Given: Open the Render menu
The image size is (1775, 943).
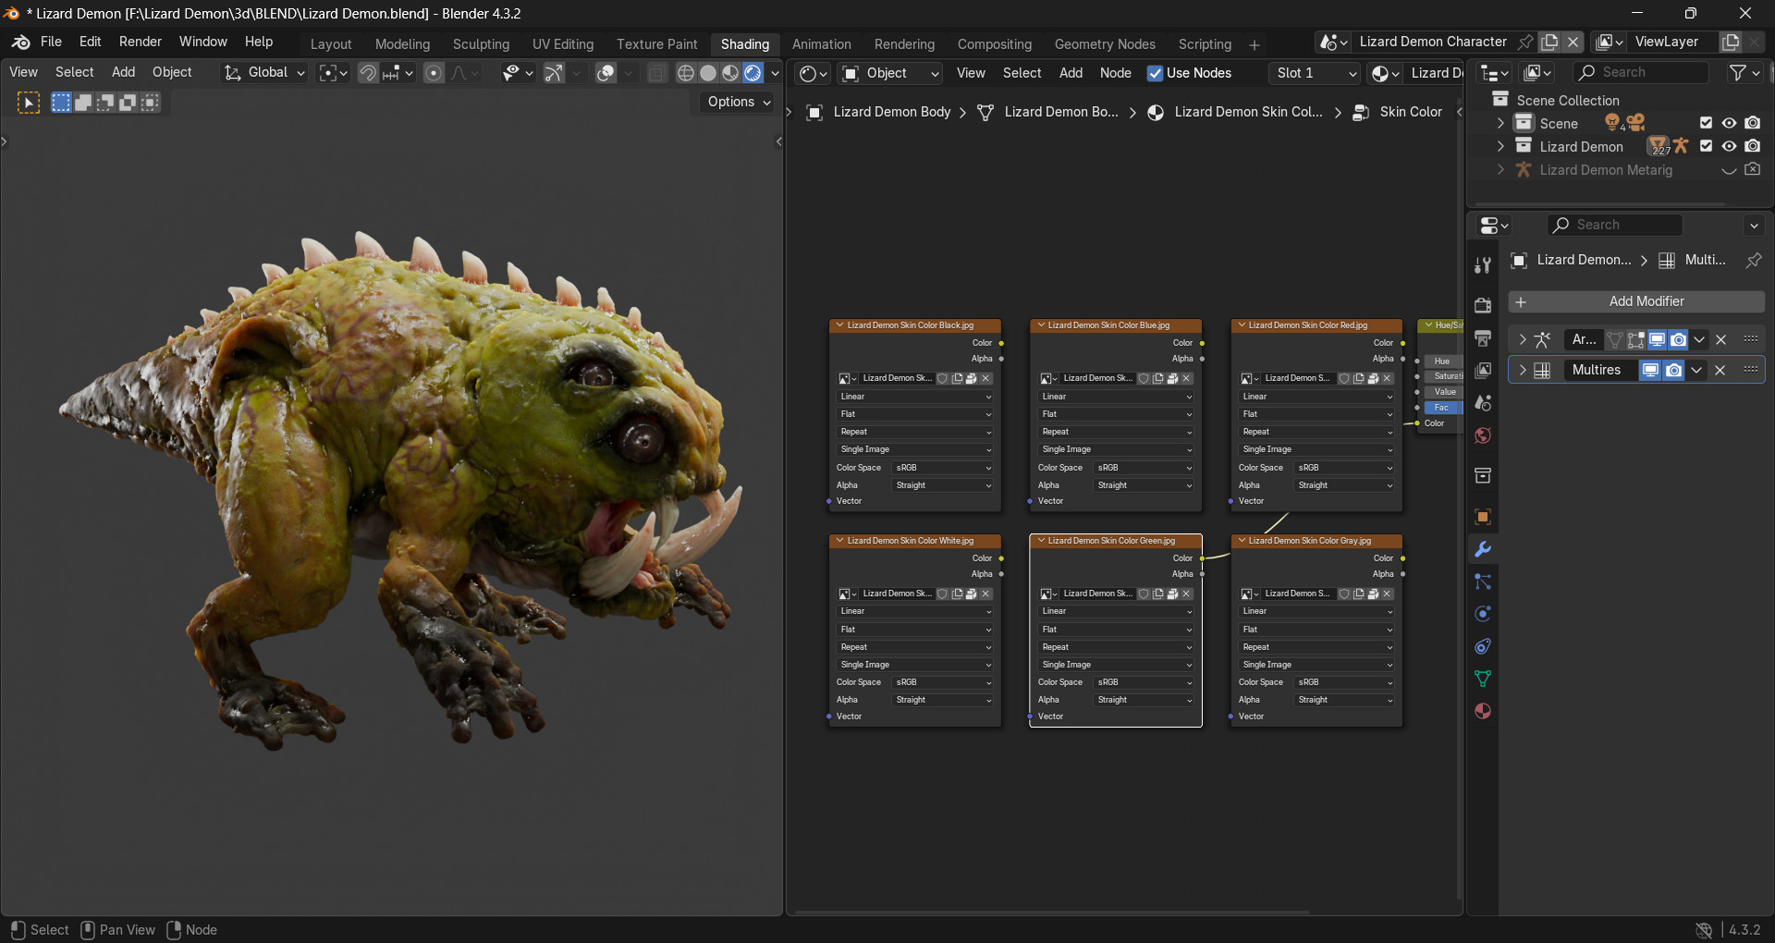Looking at the screenshot, I should click(141, 42).
